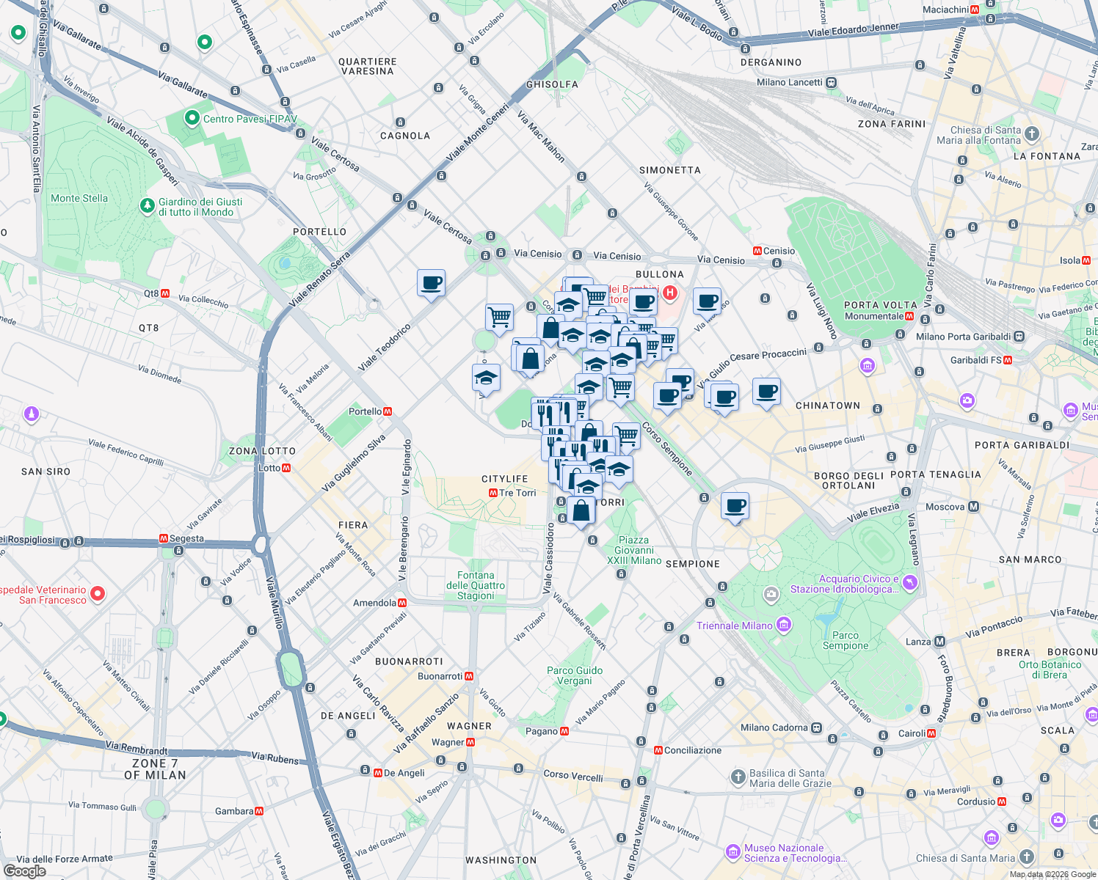Click the Acquario Civico purple marker
The height and width of the screenshot is (880, 1098).
[x=909, y=581]
